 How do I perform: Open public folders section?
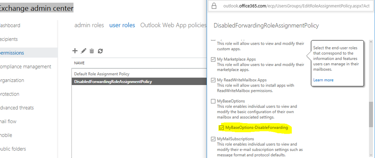pos(13,149)
